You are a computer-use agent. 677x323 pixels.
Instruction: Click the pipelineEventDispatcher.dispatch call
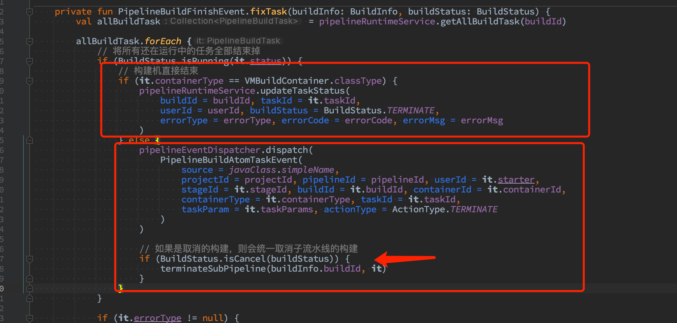(x=226, y=150)
